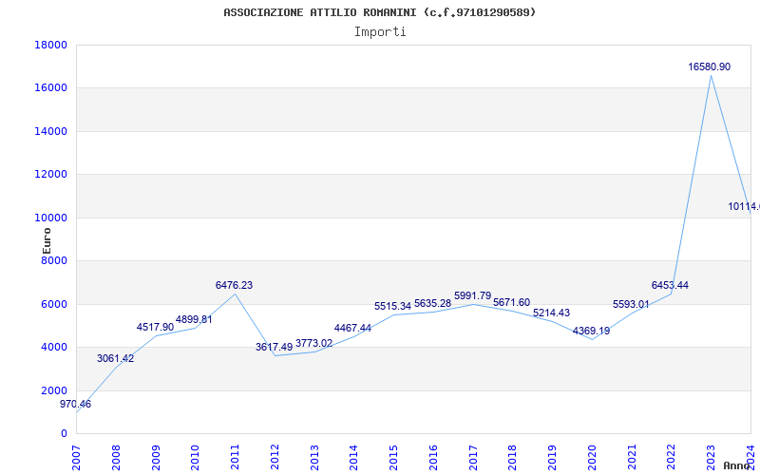Select the 5214.43 data label
This screenshot has width=760, height=475.
click(x=552, y=313)
